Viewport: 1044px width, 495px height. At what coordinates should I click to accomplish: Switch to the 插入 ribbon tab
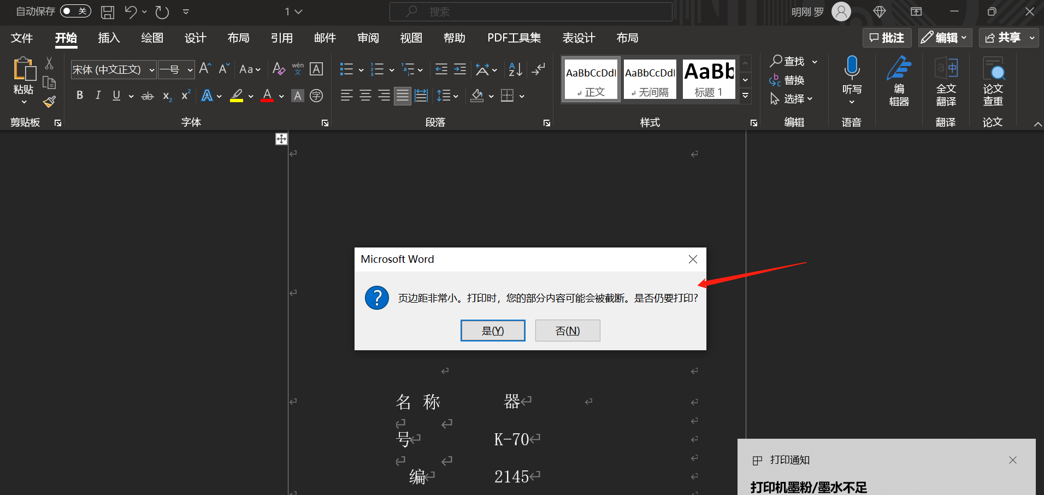tap(108, 38)
